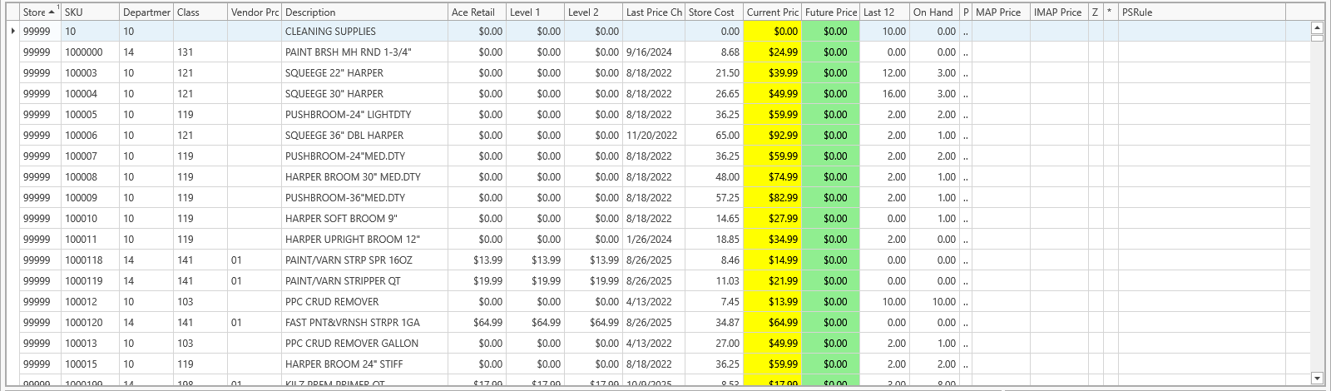Select the HARPER SOFT BROOM 9" cell

point(364,219)
